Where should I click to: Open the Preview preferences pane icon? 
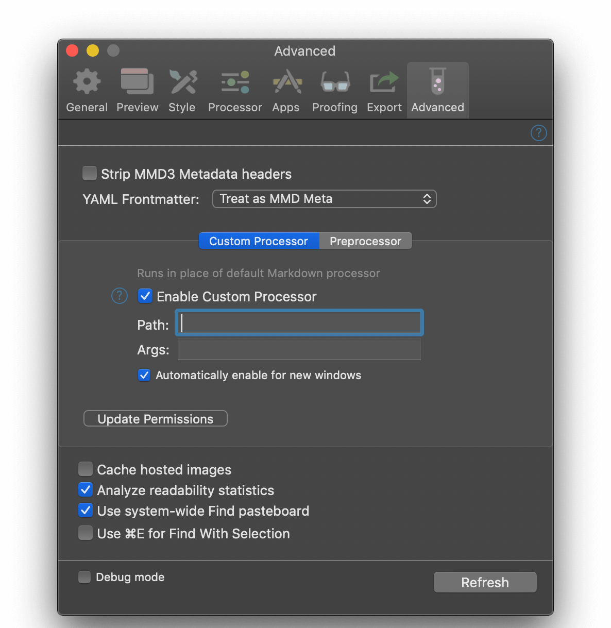[137, 81]
